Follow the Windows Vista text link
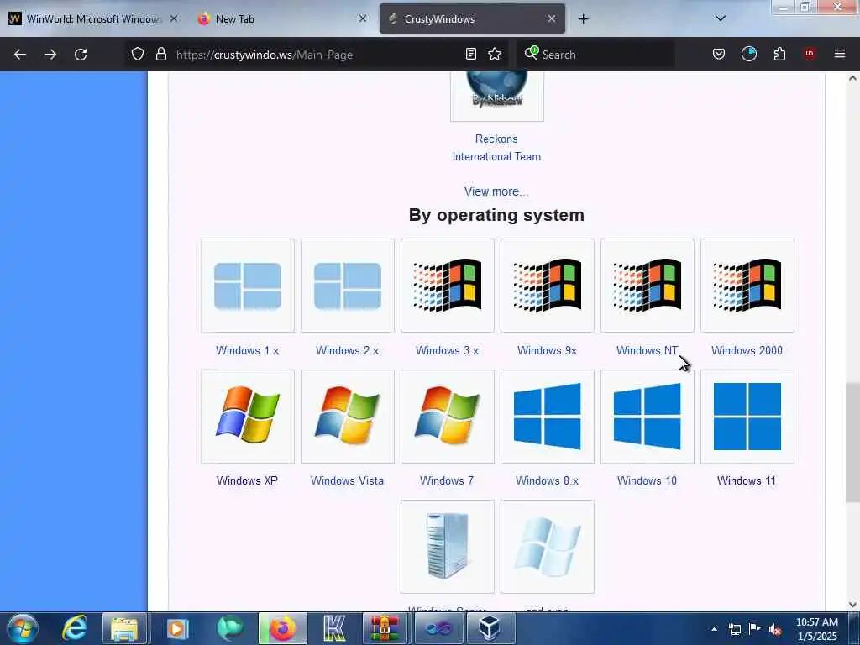The width and height of the screenshot is (860, 645). [347, 480]
